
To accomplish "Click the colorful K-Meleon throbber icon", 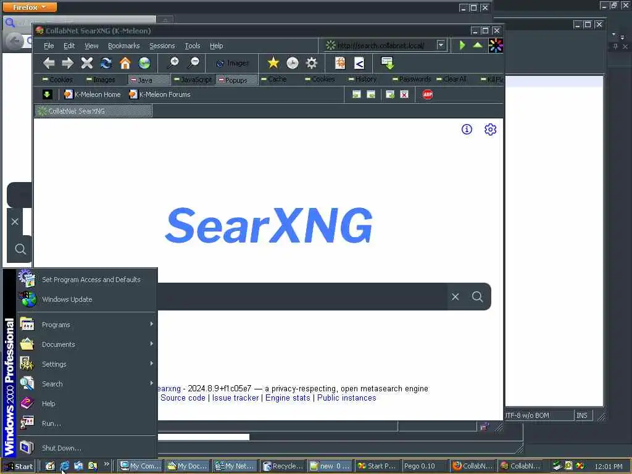I will click(x=496, y=46).
